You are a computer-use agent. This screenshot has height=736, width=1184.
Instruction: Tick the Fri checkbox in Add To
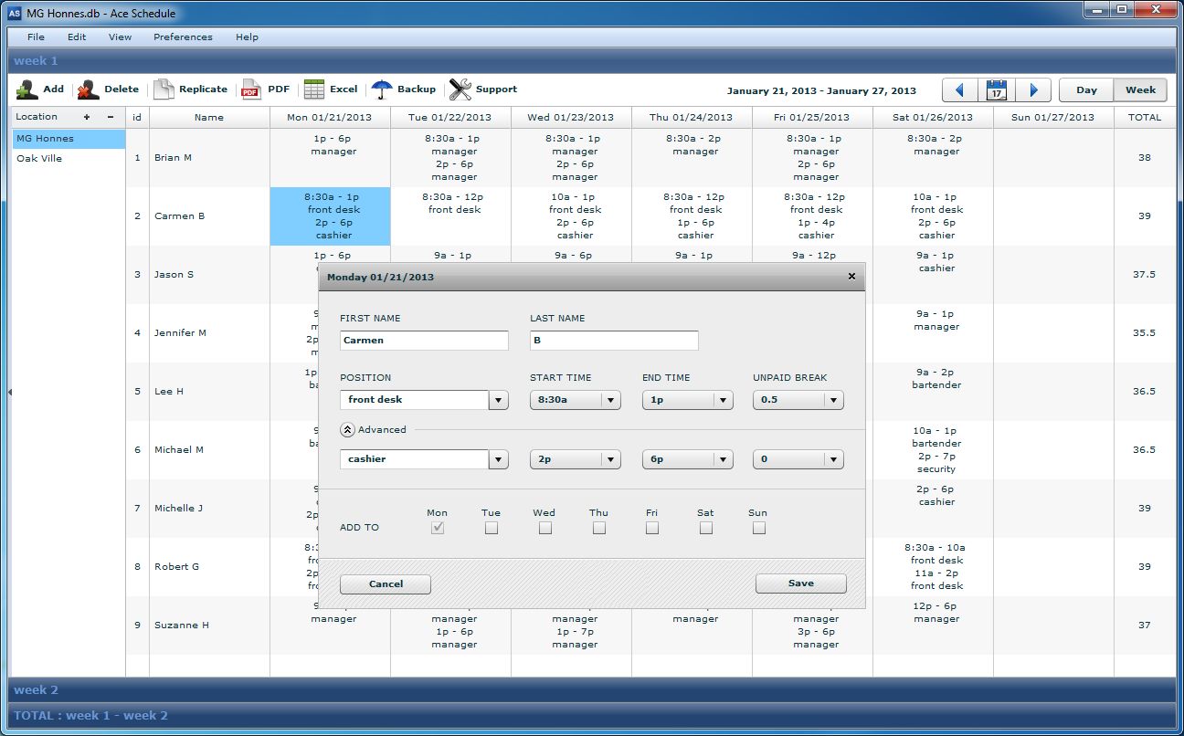[652, 528]
